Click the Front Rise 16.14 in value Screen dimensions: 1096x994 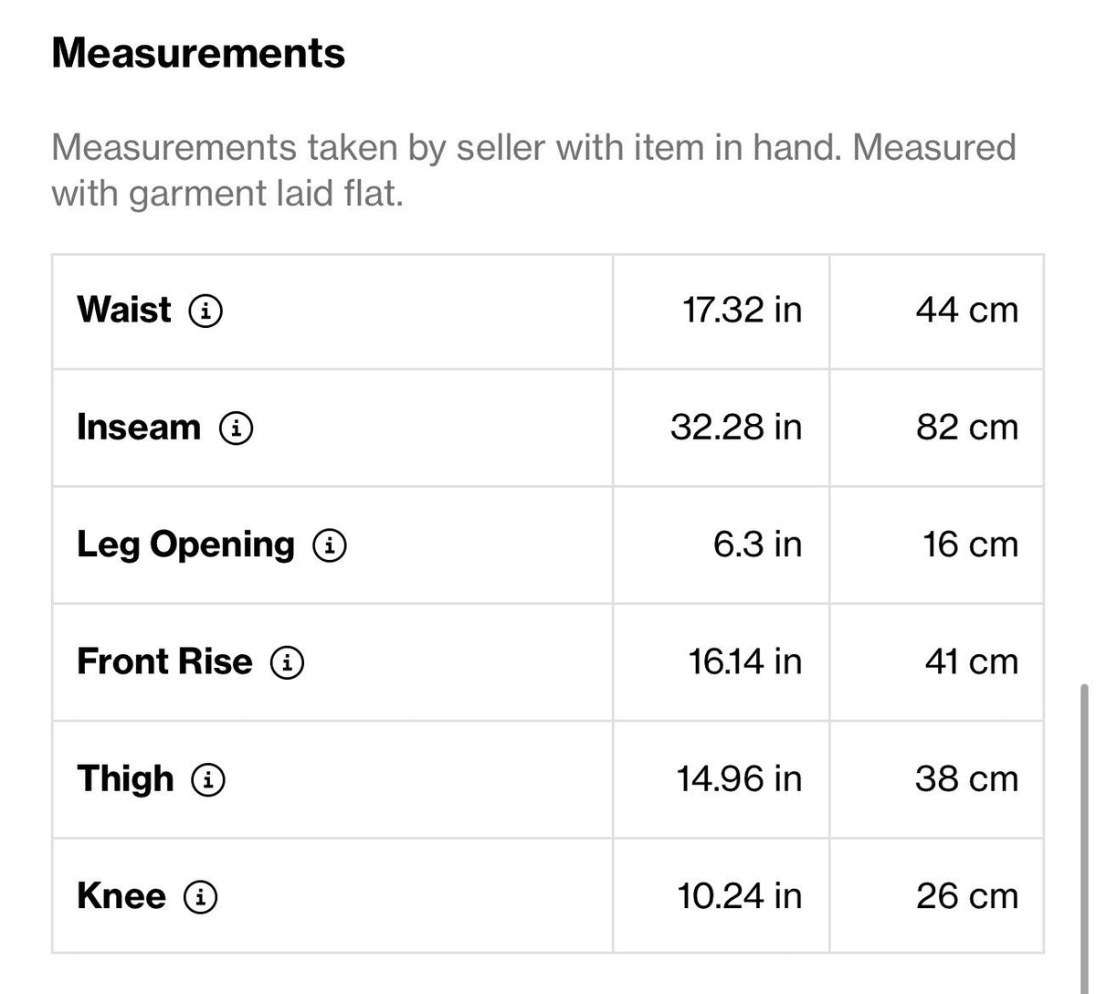[745, 661]
